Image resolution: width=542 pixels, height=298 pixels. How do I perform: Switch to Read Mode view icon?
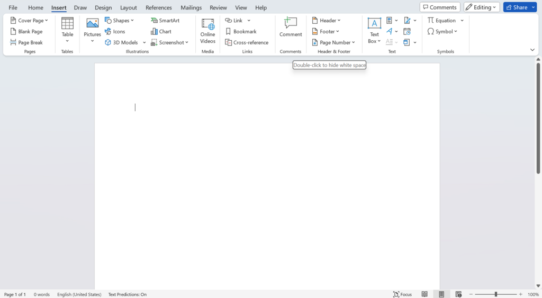(x=424, y=294)
